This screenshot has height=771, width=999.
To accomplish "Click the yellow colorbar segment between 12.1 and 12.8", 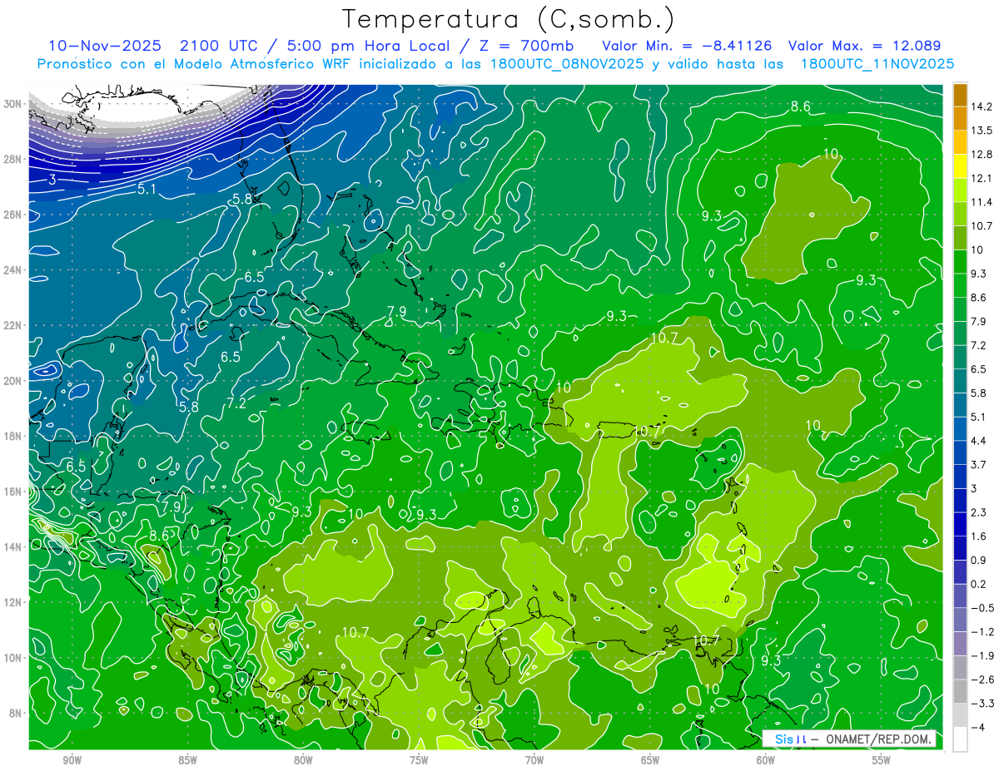I will tap(960, 166).
